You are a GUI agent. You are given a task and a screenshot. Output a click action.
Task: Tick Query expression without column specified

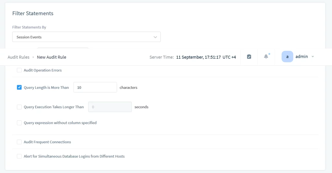pos(19,123)
